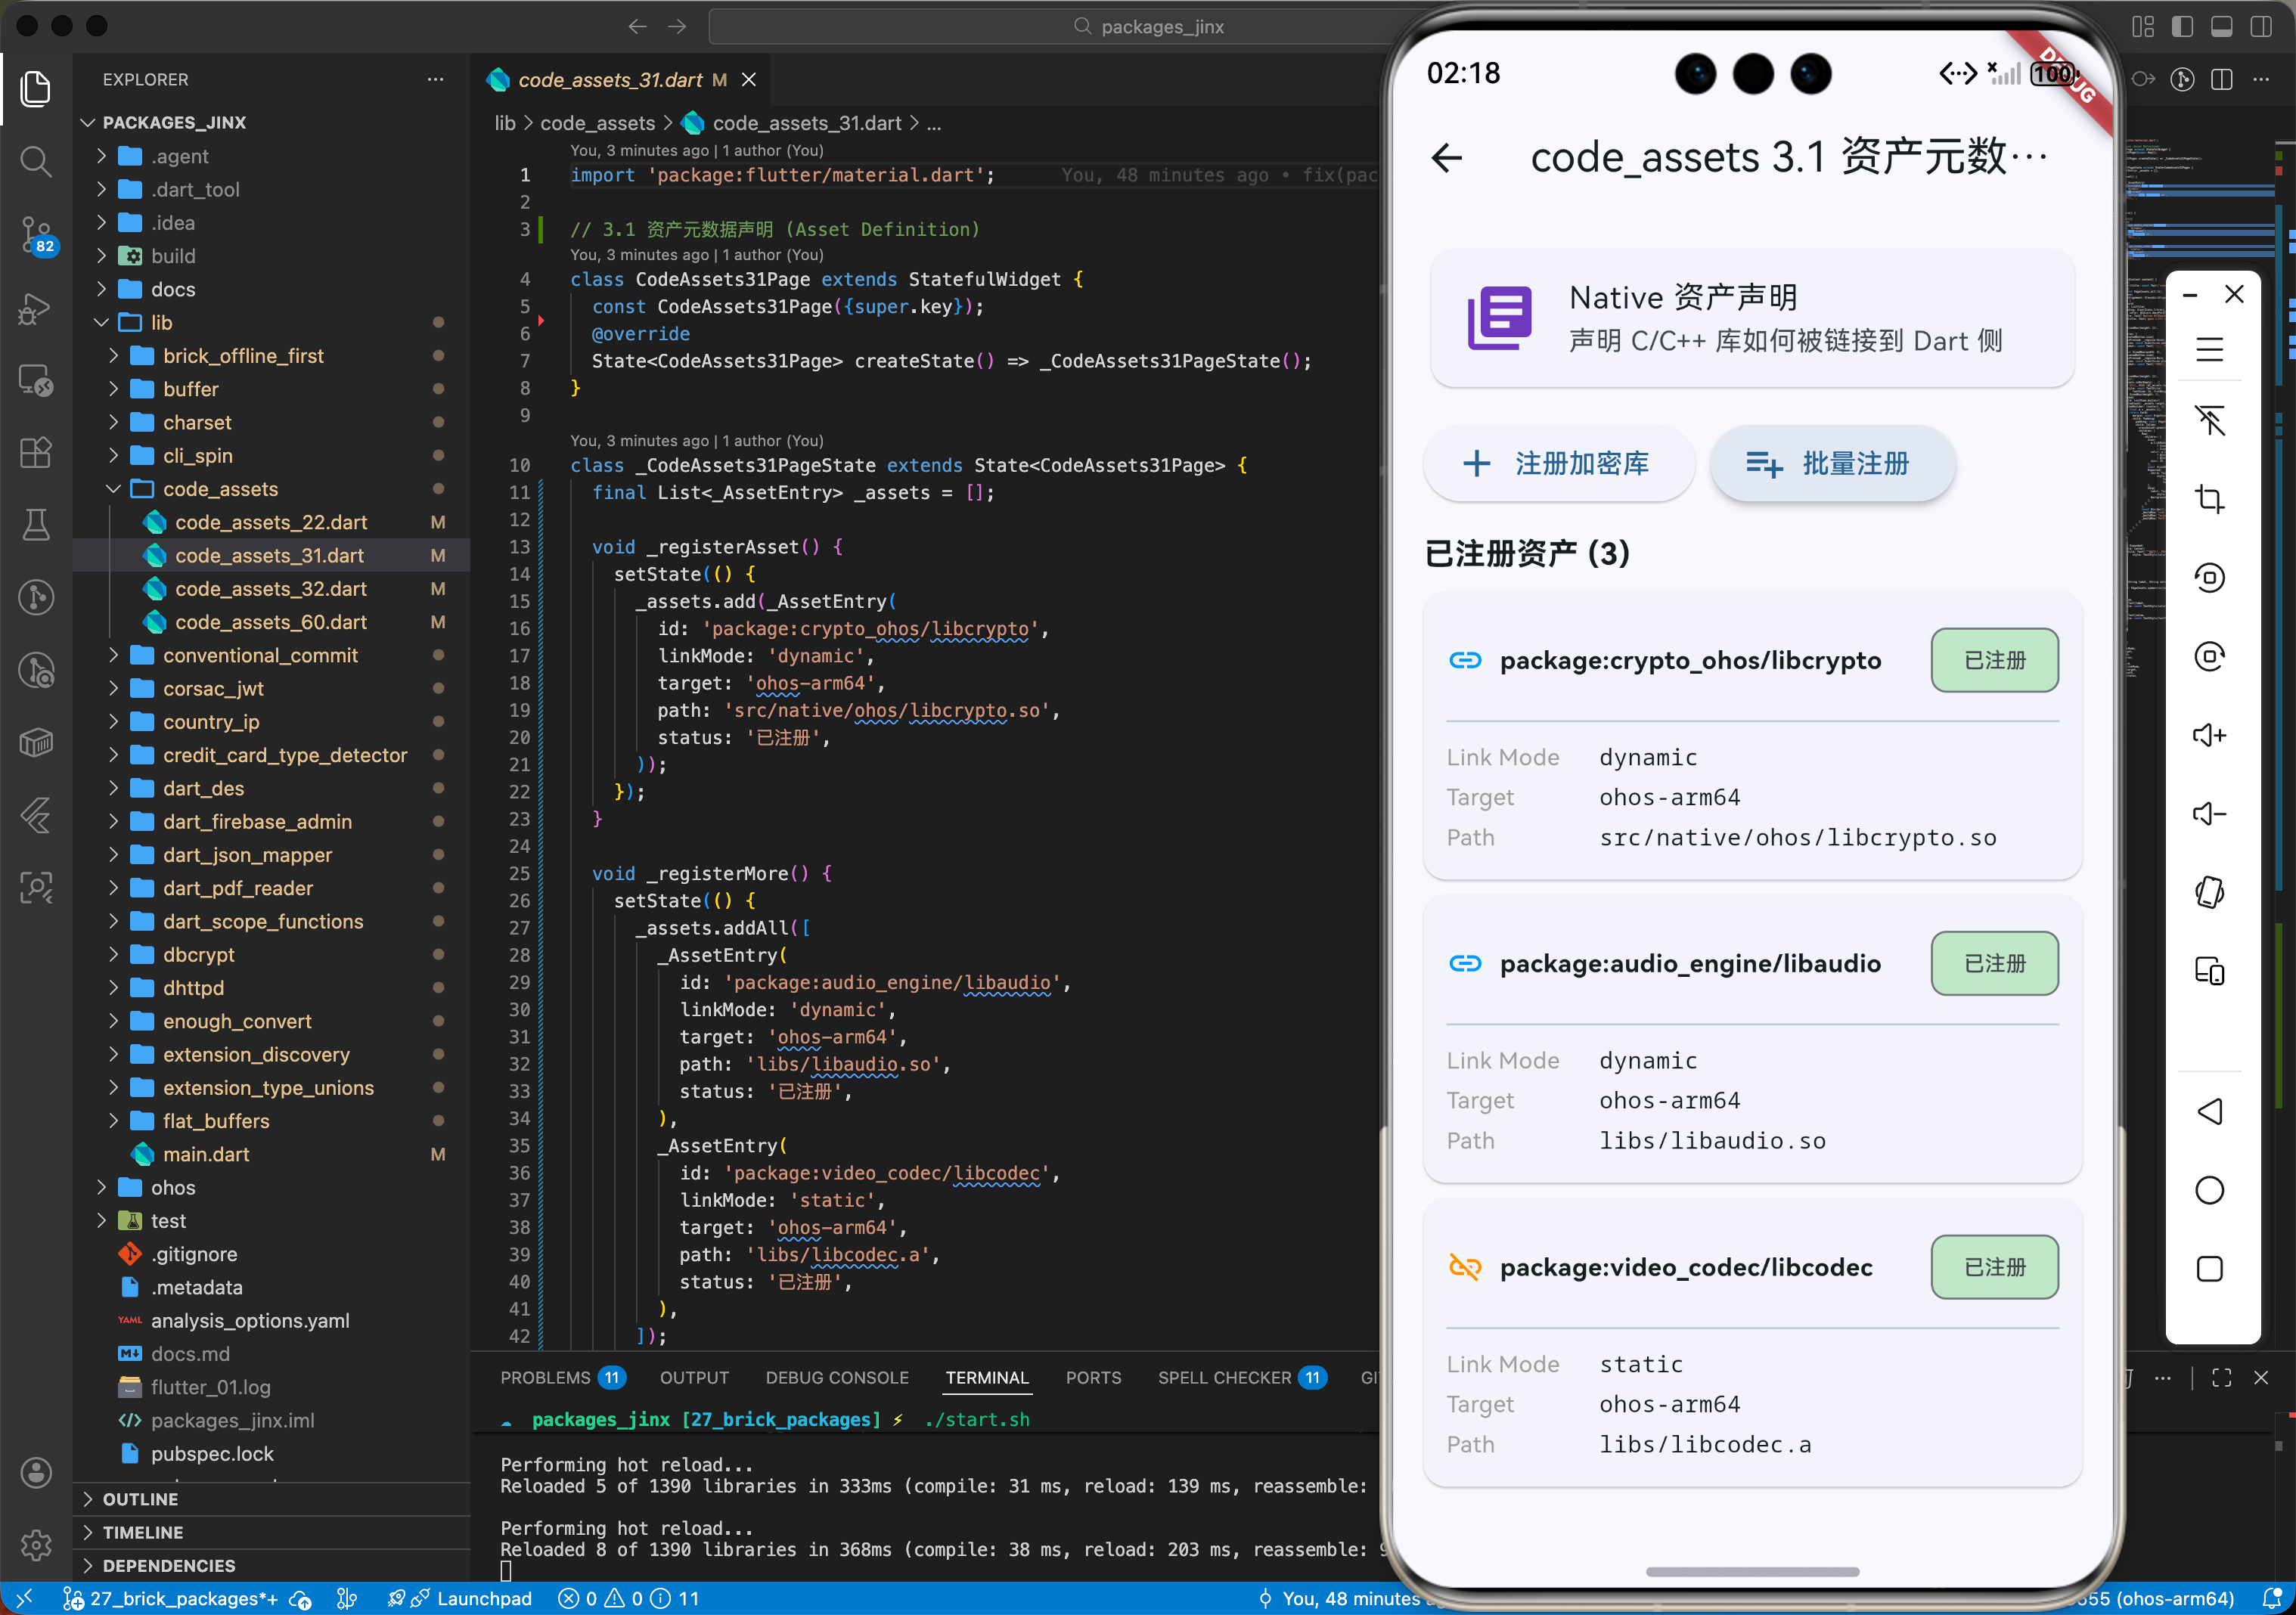Switch to the PROBLEMS tab
Screen dimensions: 2296x1615
click(x=545, y=1378)
